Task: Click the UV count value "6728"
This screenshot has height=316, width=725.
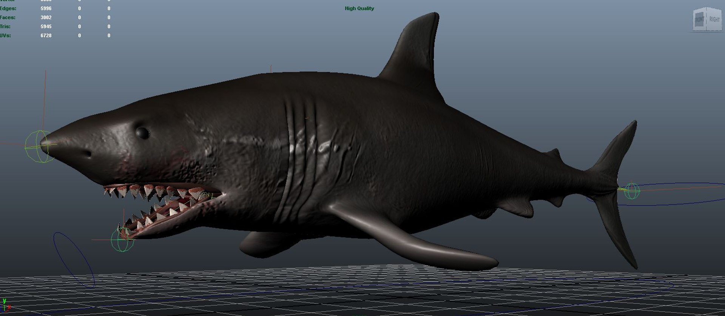Action: pos(46,35)
